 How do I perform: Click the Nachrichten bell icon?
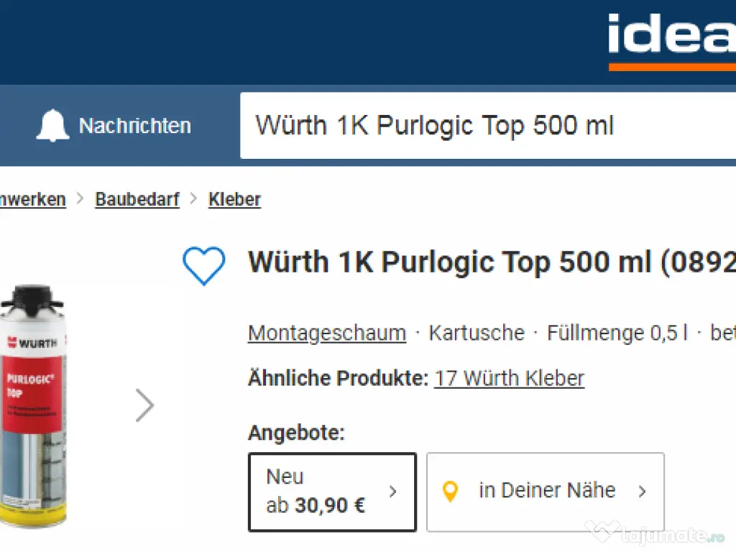point(52,126)
